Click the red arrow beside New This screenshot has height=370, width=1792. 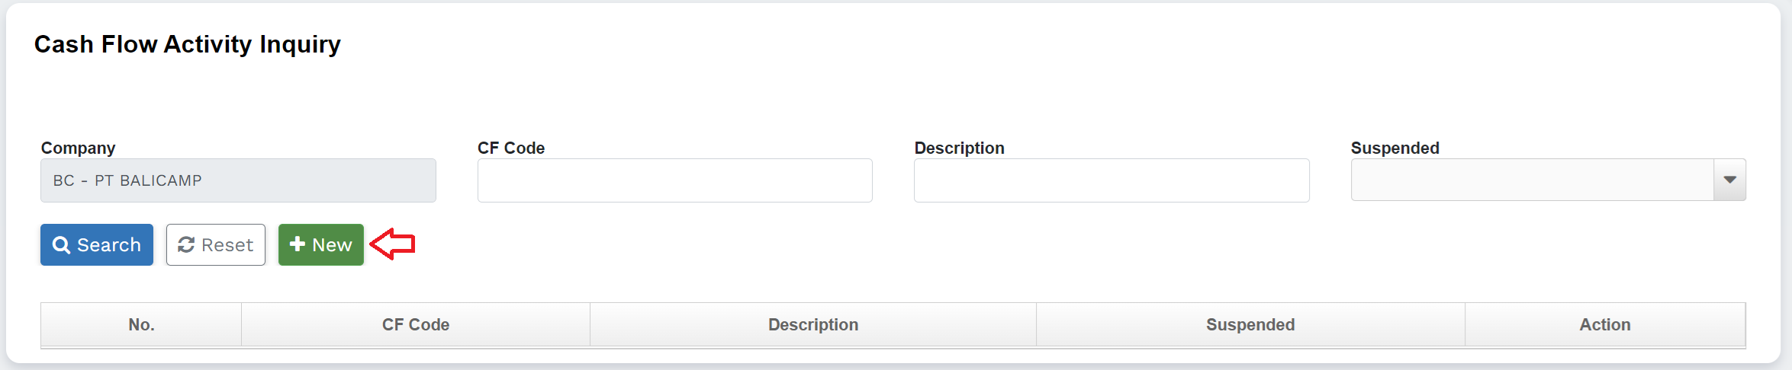point(392,244)
